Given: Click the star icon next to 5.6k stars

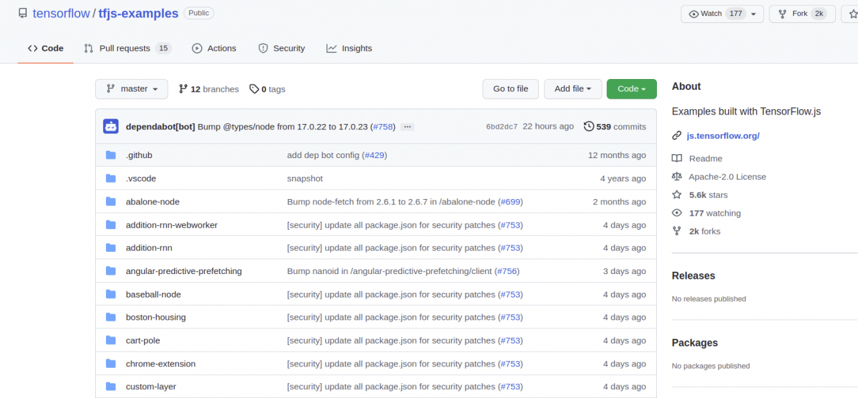Looking at the screenshot, I should [677, 194].
